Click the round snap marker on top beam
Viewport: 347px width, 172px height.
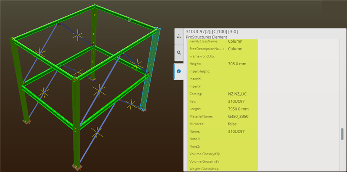tap(129, 20)
